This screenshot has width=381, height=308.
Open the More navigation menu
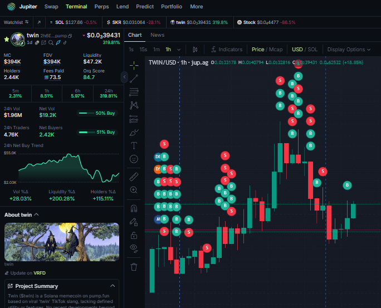196,7
